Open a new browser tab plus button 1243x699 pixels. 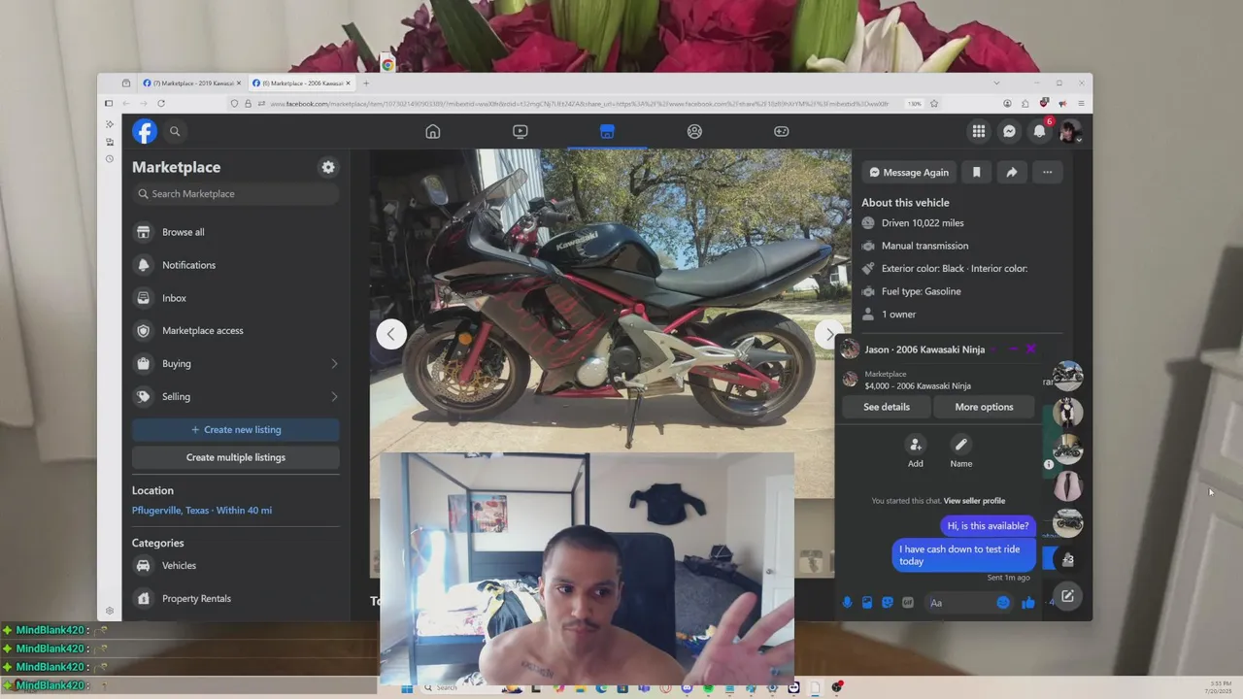coord(366,83)
